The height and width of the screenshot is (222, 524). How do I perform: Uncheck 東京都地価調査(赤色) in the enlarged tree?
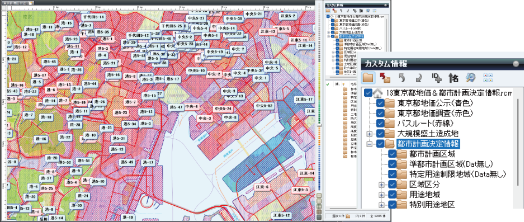[x=380, y=113]
